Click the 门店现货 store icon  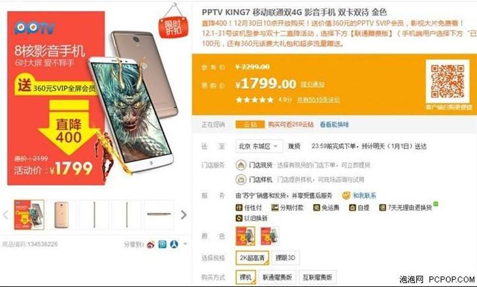click(x=240, y=165)
